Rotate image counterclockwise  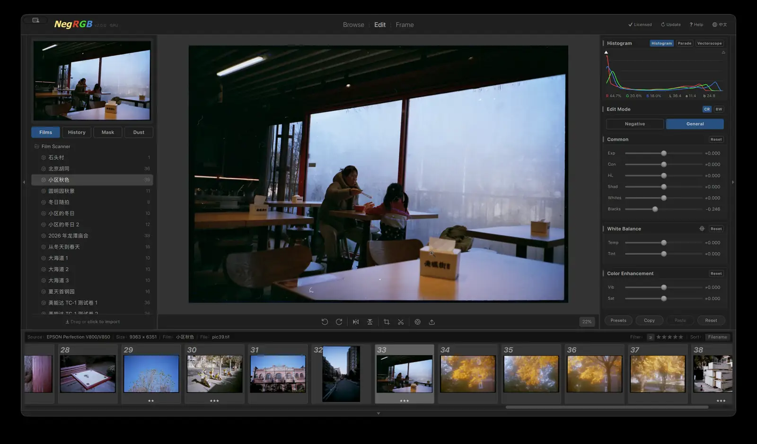coord(325,322)
